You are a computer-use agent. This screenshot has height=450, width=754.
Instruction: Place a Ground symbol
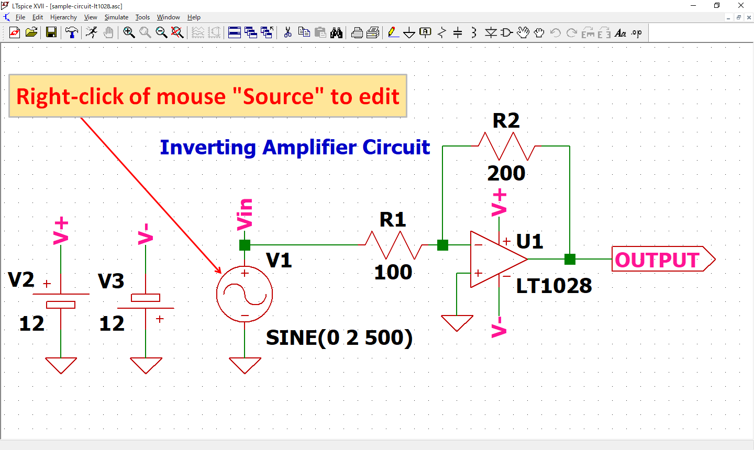tap(409, 32)
